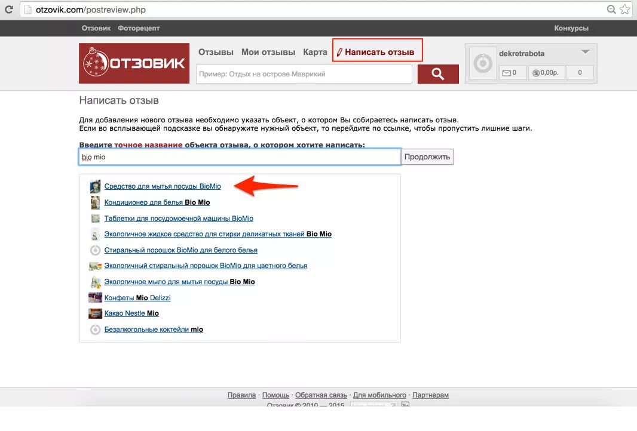Click the object name field containing bio mio
The image size is (637, 431).
240,157
